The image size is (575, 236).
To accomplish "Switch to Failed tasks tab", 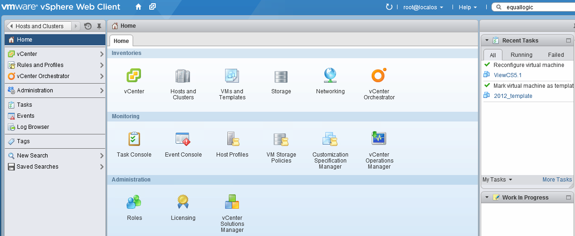I will [x=556, y=55].
